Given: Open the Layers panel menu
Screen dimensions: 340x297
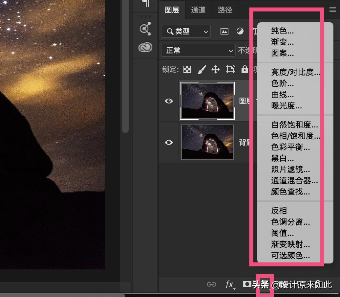Looking at the screenshot, I should click(x=332, y=10).
